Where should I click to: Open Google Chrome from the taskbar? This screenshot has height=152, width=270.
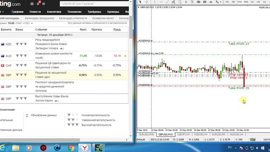tap(71, 148)
